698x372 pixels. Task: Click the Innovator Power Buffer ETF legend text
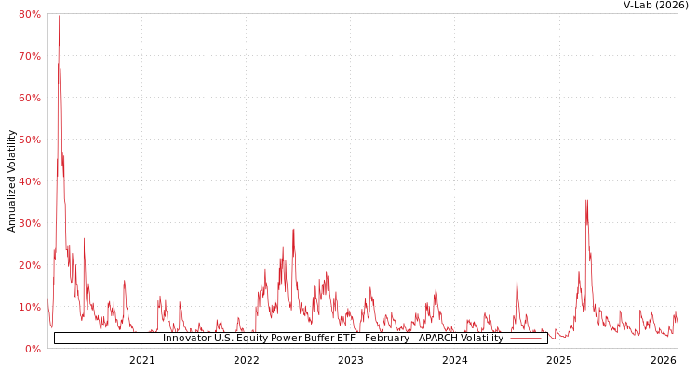tap(333, 339)
